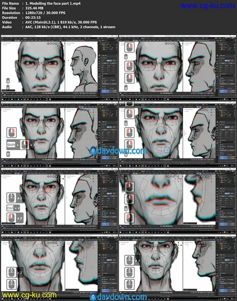Viewport: 237px width, 301px height.
Task: Open Render menu in first thumbnail's Blender window
Action: pyautogui.click(x=11, y=38)
